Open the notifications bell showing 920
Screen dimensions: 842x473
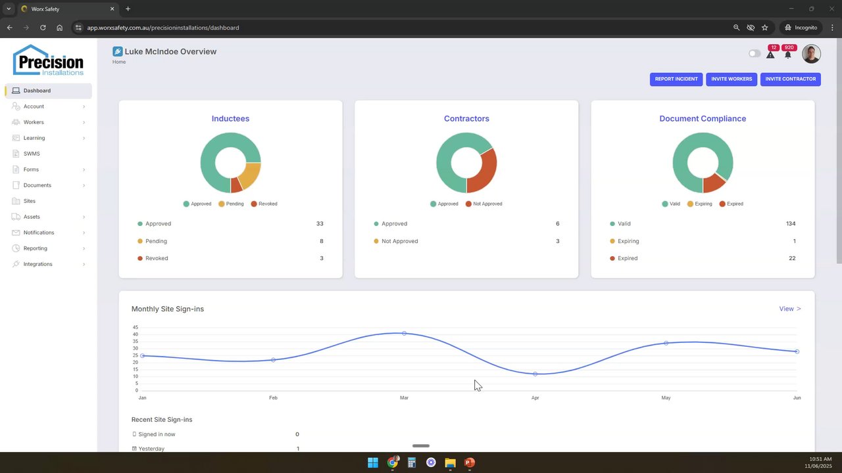pos(788,55)
